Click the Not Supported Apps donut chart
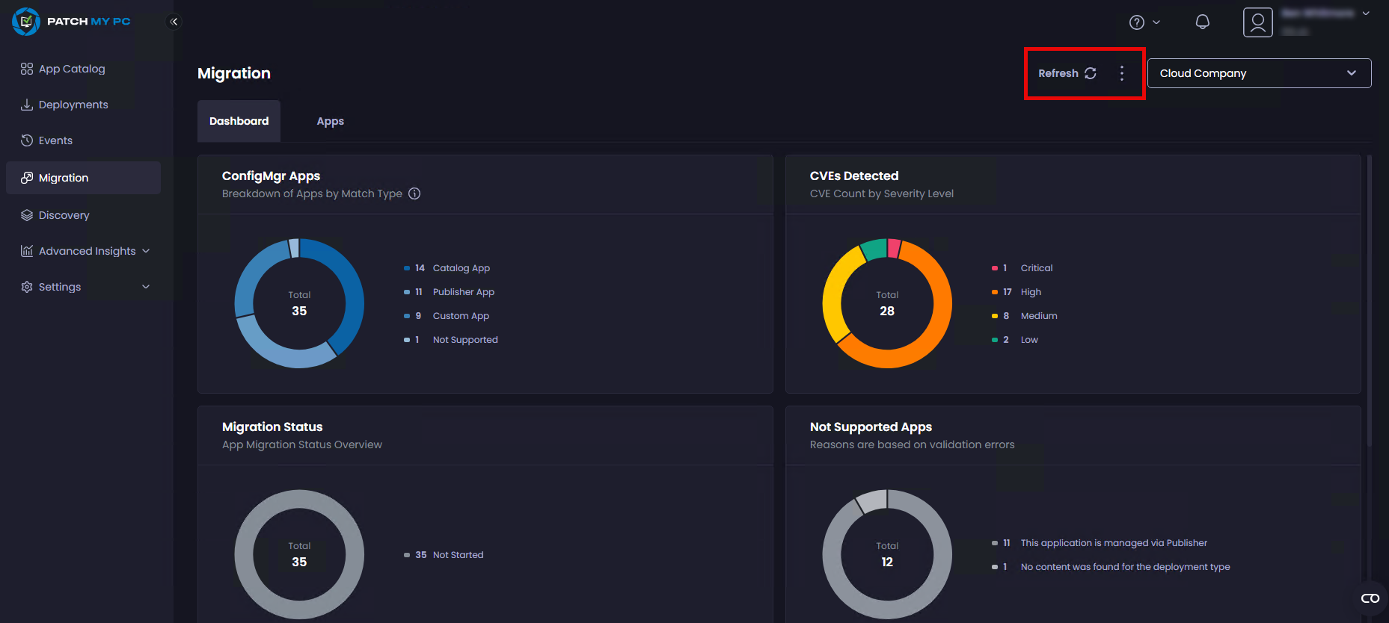The height and width of the screenshot is (623, 1389). point(887,554)
